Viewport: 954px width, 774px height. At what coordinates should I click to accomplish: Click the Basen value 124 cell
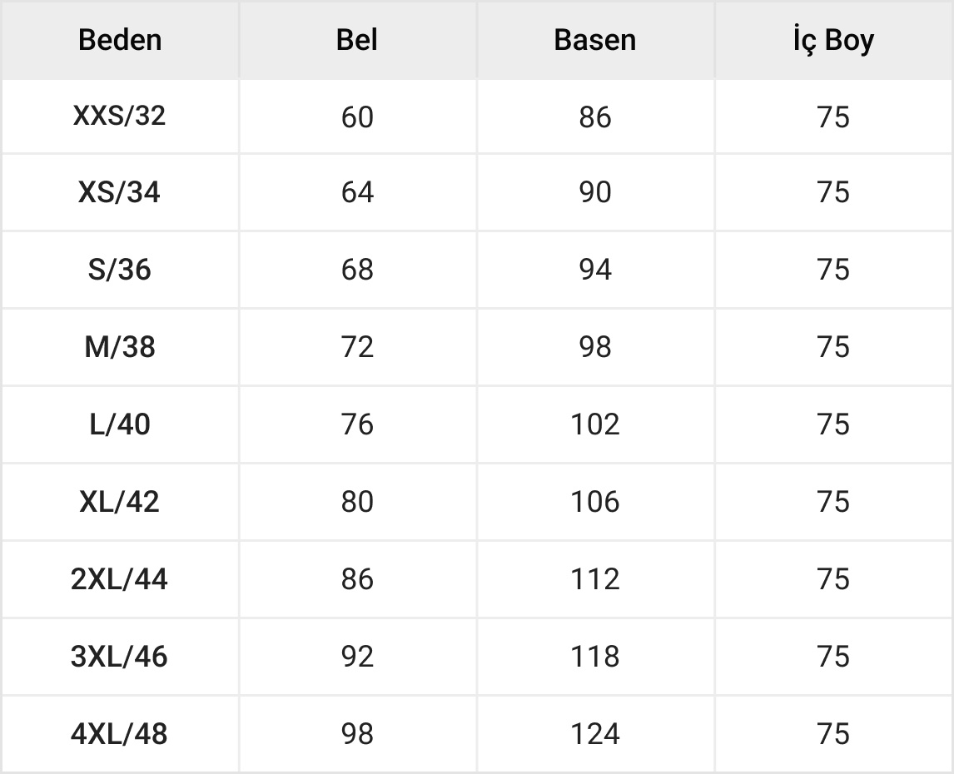pyautogui.click(x=595, y=733)
